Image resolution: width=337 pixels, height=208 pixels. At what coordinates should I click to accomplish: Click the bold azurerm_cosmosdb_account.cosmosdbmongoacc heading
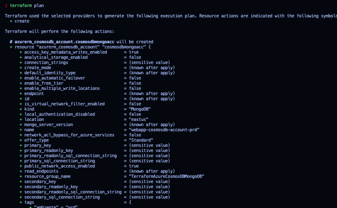pyautogui.click(x=64, y=42)
